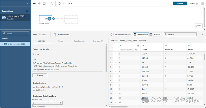Click the user face icon at top right

click(202, 4)
